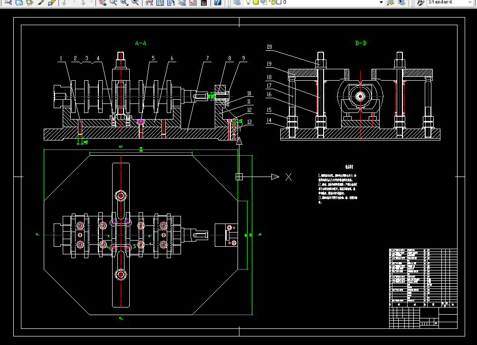
Task: Toggle layer 0 freeze sun icon
Action: tap(255, 2)
